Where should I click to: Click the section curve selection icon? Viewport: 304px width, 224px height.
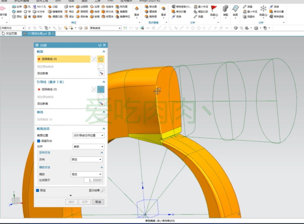[x=101, y=59]
